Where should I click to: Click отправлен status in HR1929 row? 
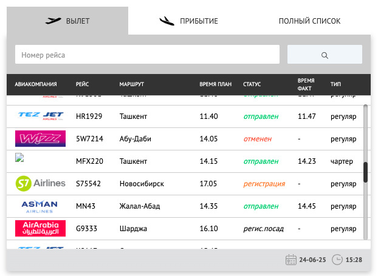click(261, 116)
